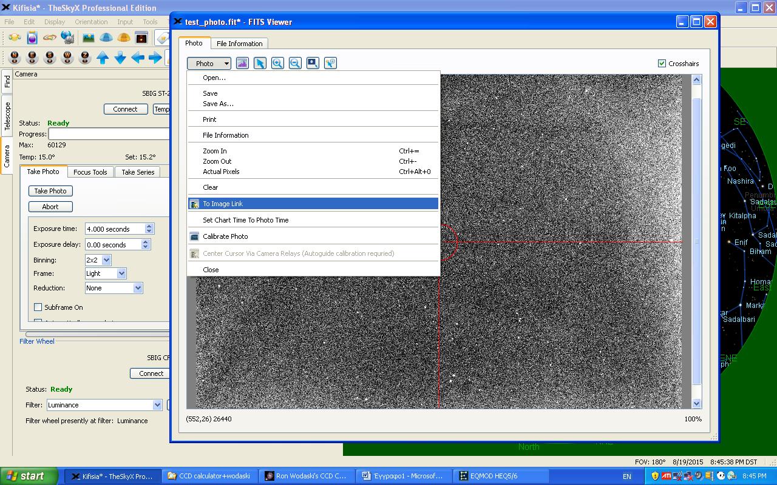Click the blue move right arrow icon

[155, 58]
